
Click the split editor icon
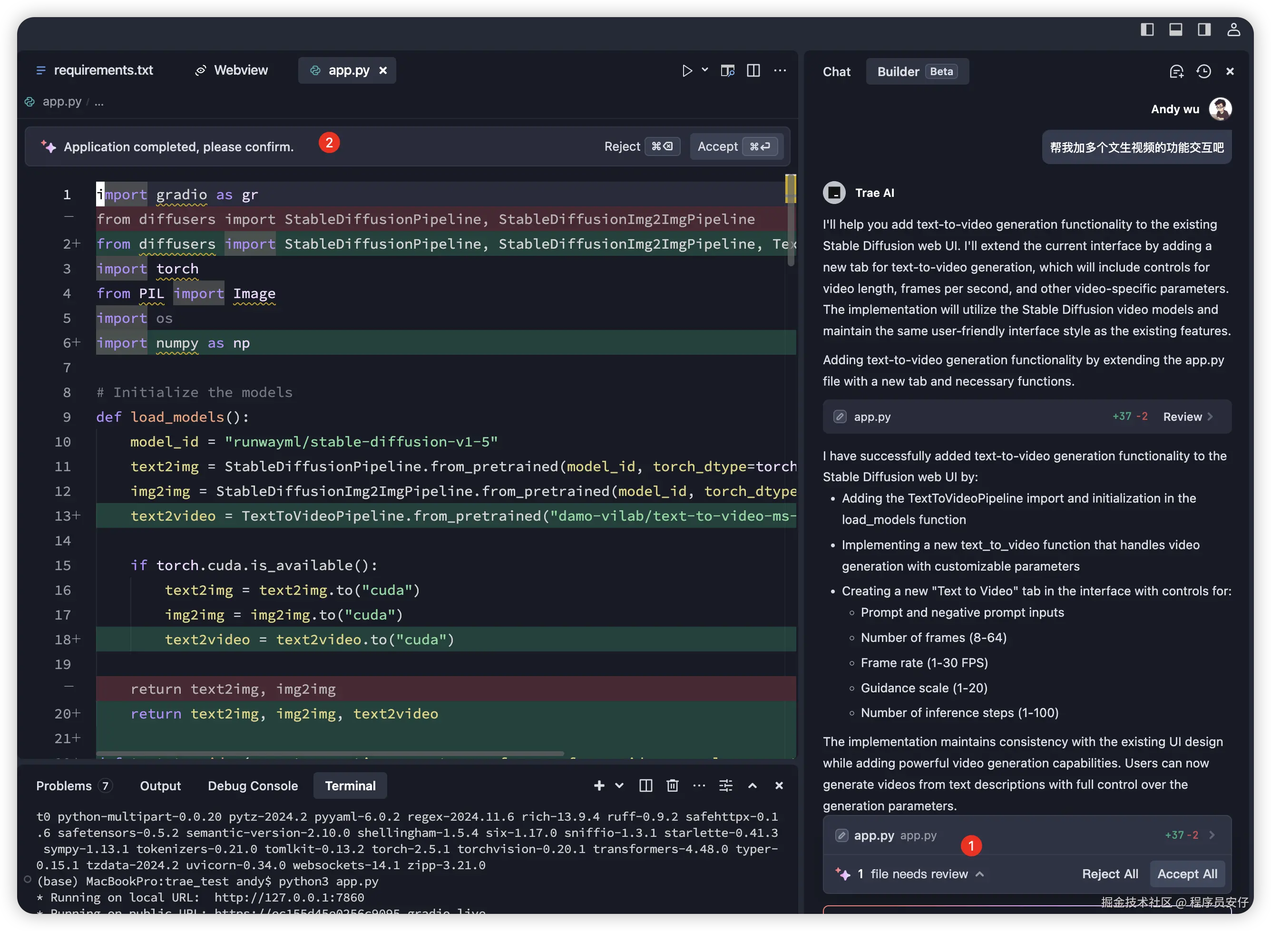(753, 71)
